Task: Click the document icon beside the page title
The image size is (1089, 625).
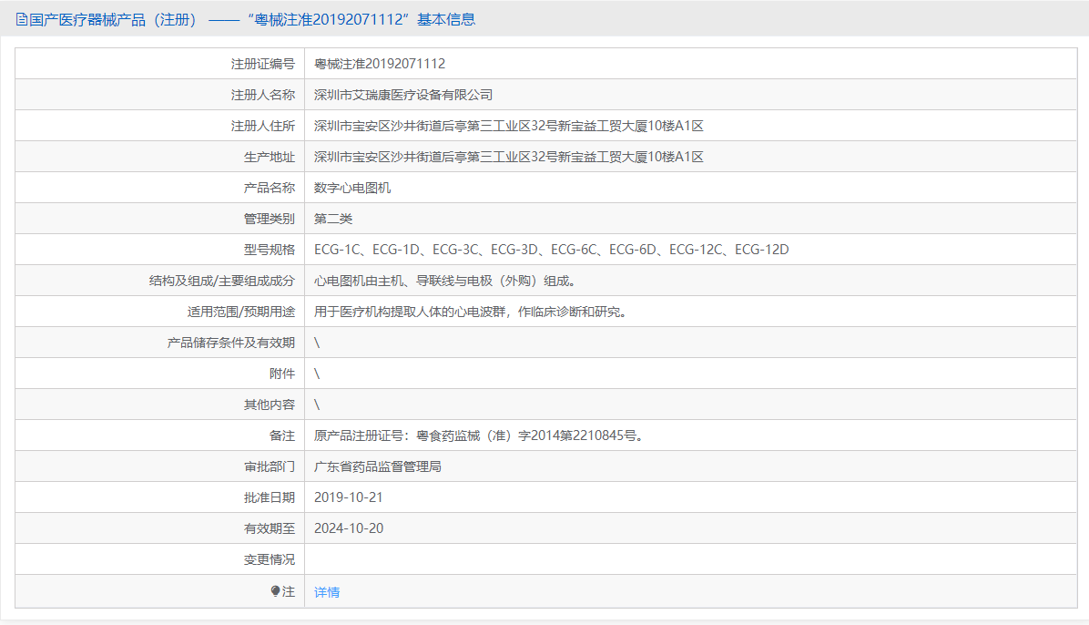Action: tap(22, 19)
